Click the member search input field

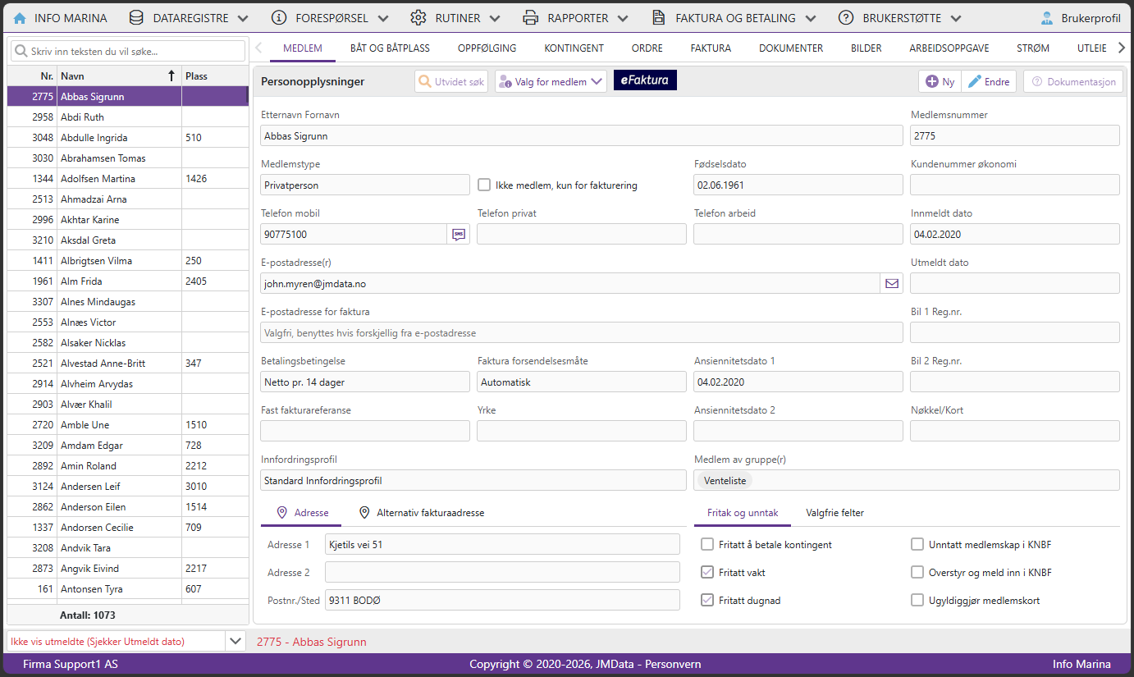[128, 51]
